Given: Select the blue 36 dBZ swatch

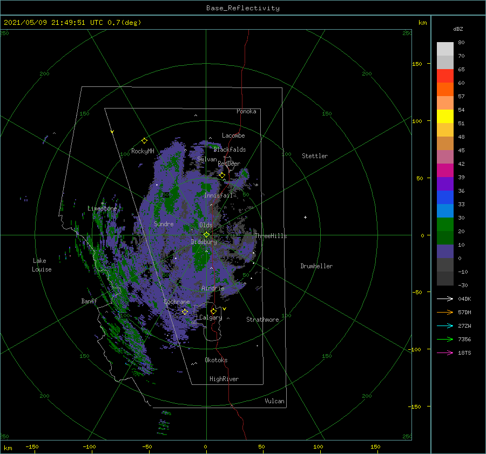Looking at the screenshot, I should click(x=445, y=198).
